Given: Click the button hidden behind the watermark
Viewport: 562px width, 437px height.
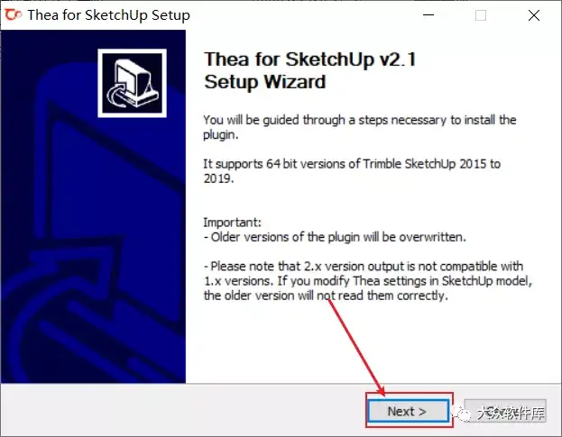Looking at the screenshot, I should coord(505,411).
